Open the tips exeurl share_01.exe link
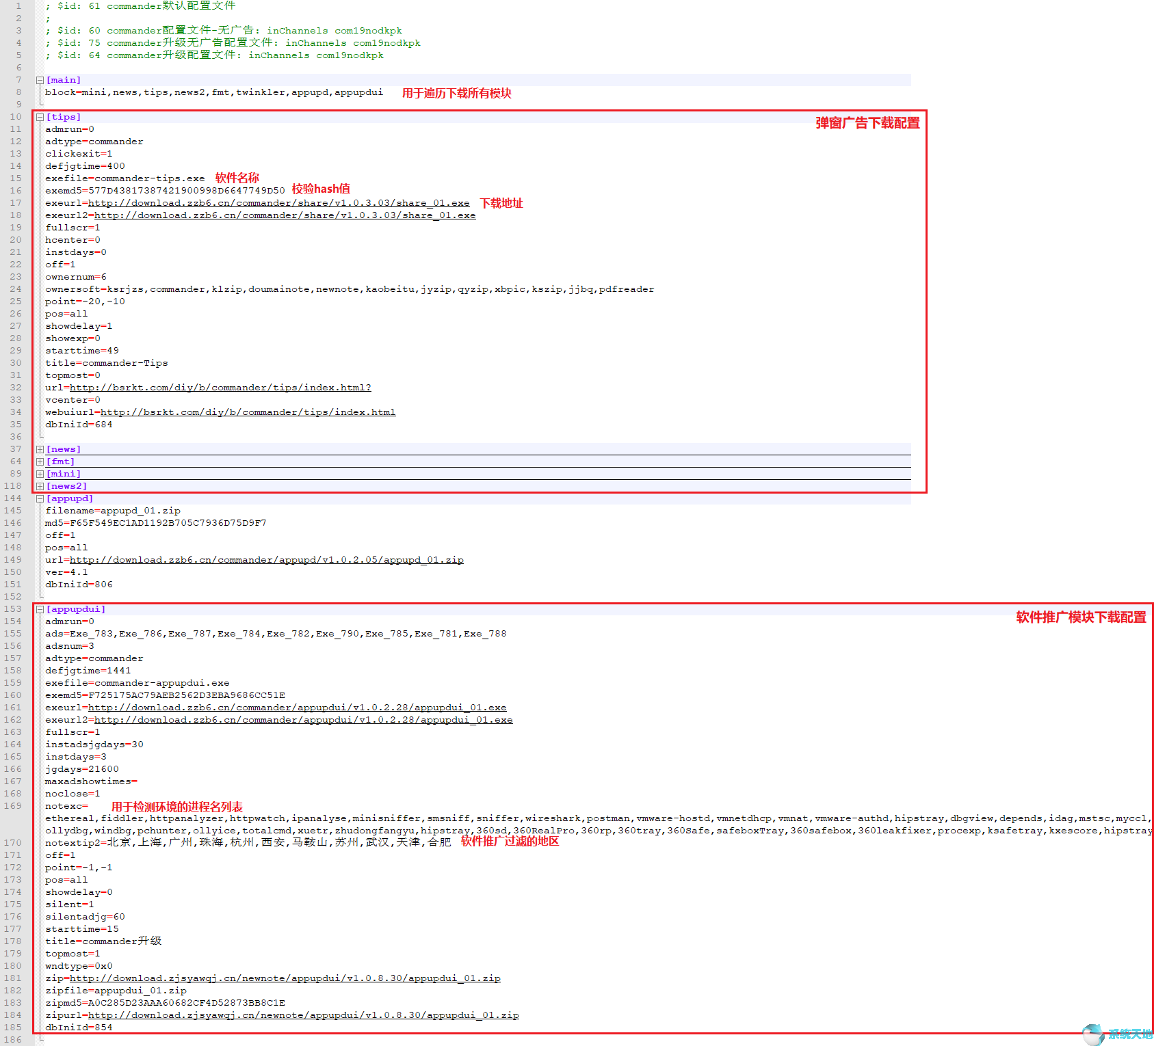 [279, 203]
